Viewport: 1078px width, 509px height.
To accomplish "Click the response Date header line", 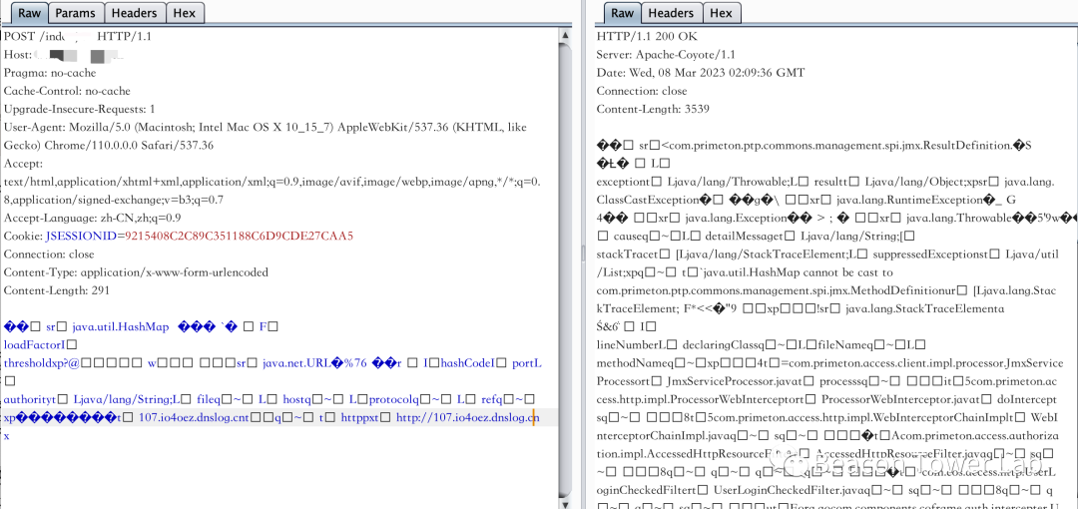I will click(700, 72).
